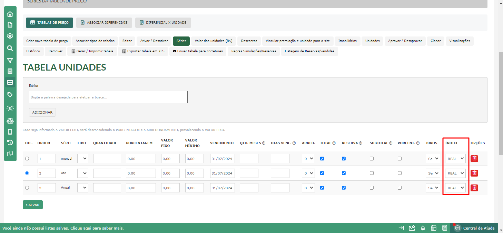
Task: Click the QTD. MESES help icon
Action: tap(264, 143)
